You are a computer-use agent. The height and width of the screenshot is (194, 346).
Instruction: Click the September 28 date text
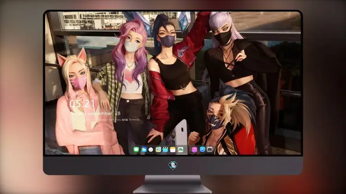pos(104,114)
